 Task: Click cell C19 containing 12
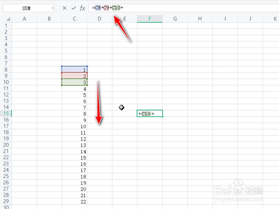[x=74, y=139]
